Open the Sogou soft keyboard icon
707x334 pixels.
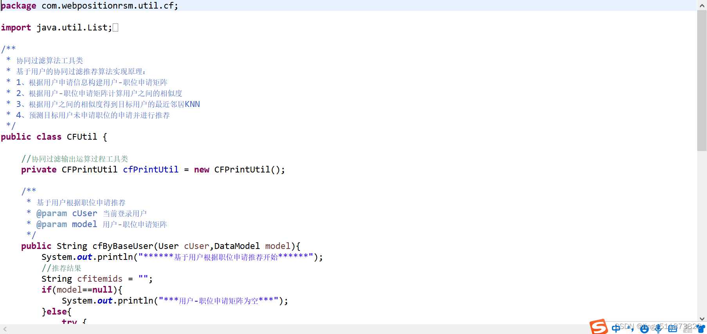click(x=673, y=329)
